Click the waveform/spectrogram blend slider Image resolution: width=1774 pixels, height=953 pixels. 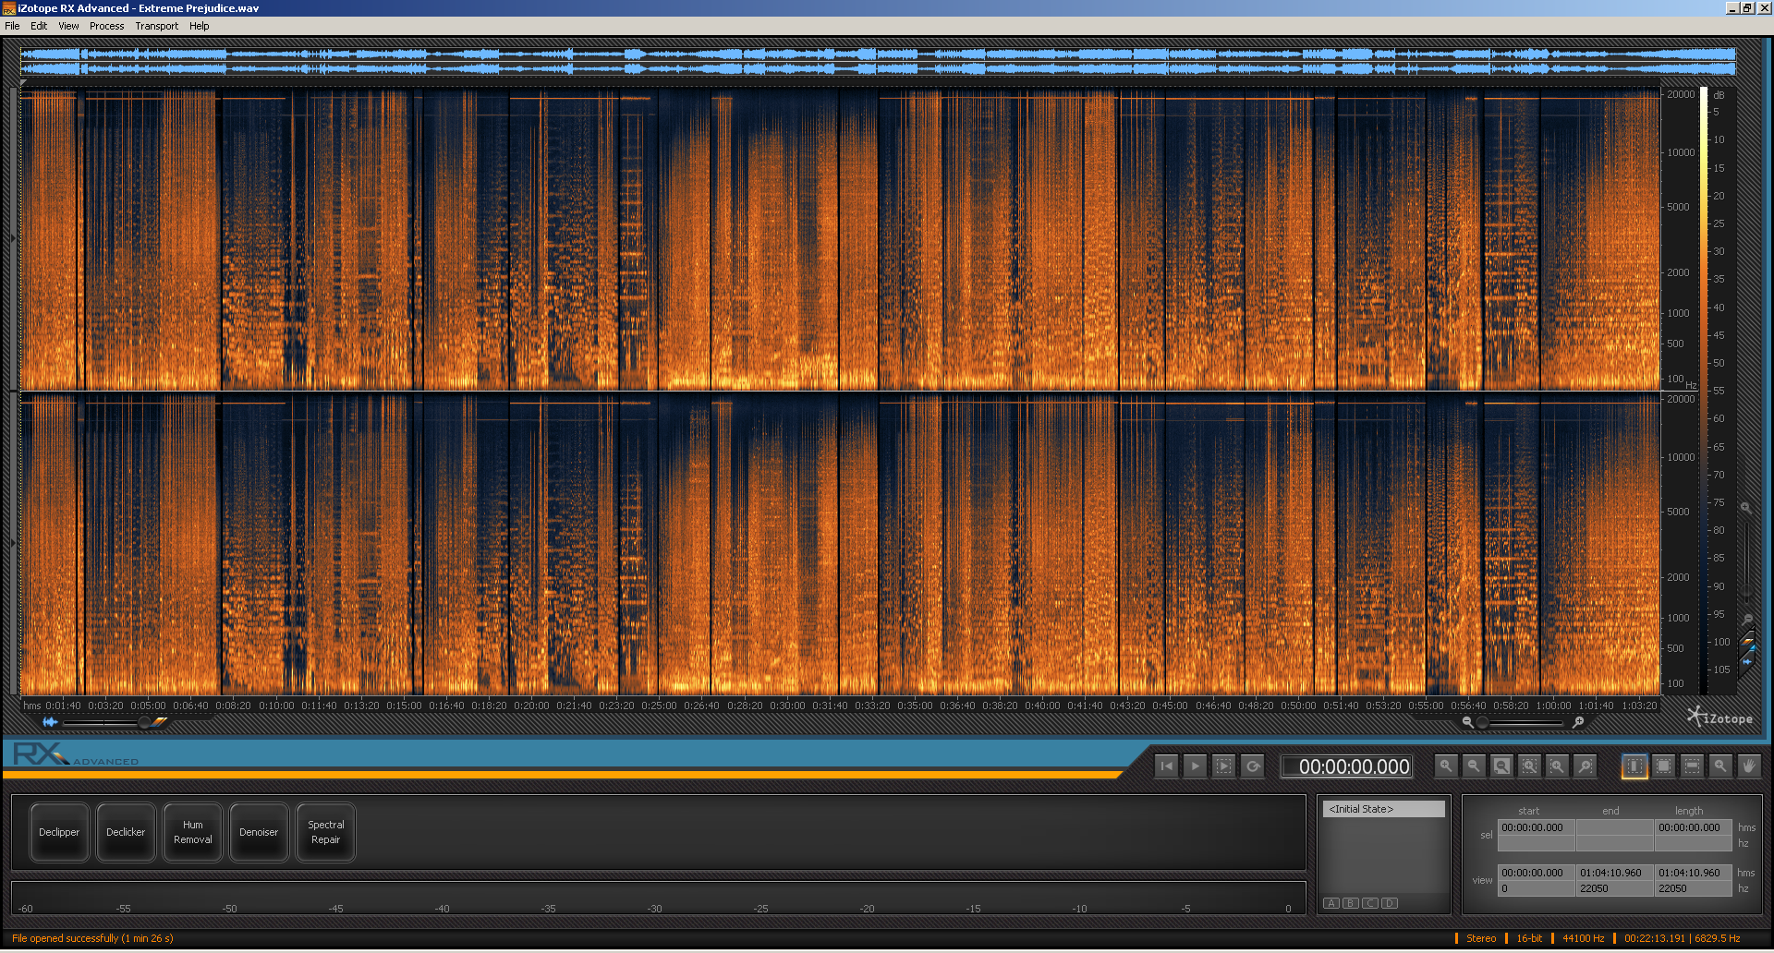pos(104,723)
